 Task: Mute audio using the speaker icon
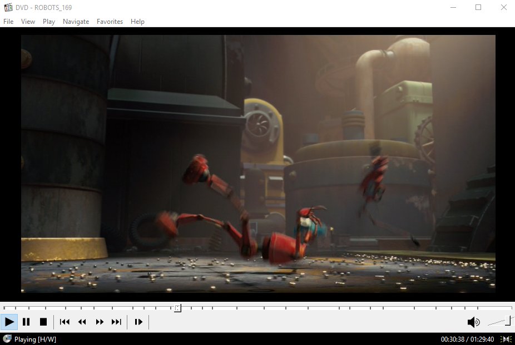[473, 322]
